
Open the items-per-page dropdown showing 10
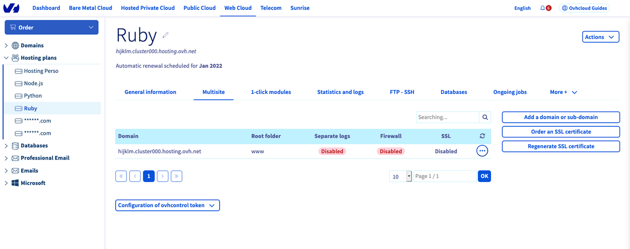point(400,176)
